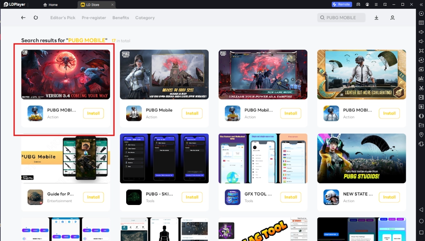Install PUBG with vampire banner
The height and width of the screenshot is (241, 425).
[291, 113]
